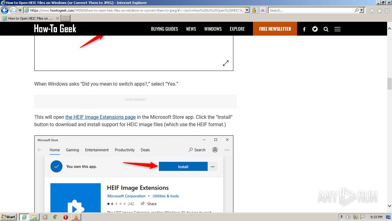The width and height of the screenshot is (392, 221).
Task: Click the ADVERTISEMENT placeholder label
Action: tap(135, 100)
